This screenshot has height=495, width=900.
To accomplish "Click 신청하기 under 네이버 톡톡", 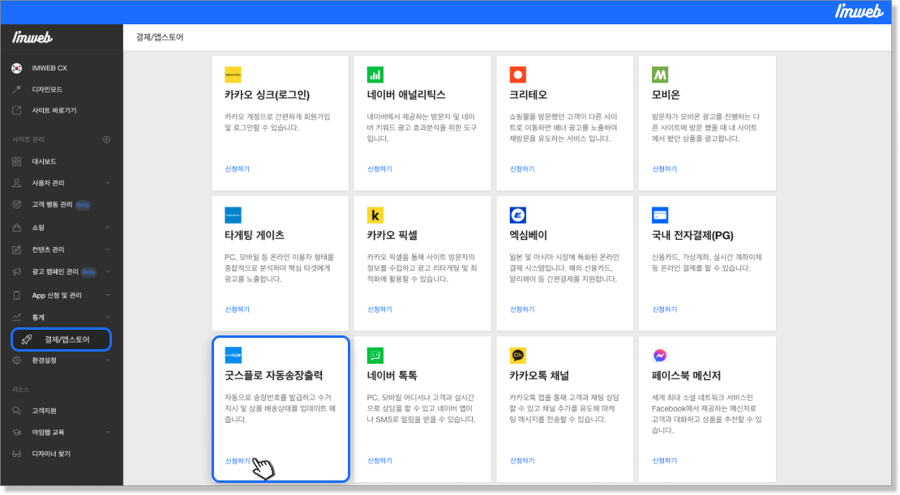I will pyautogui.click(x=379, y=461).
